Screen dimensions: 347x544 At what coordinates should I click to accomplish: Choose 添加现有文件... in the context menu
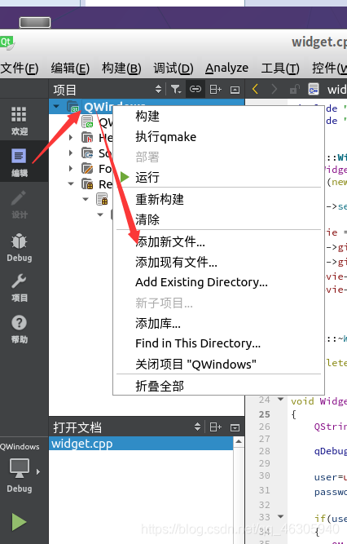tap(218, 263)
